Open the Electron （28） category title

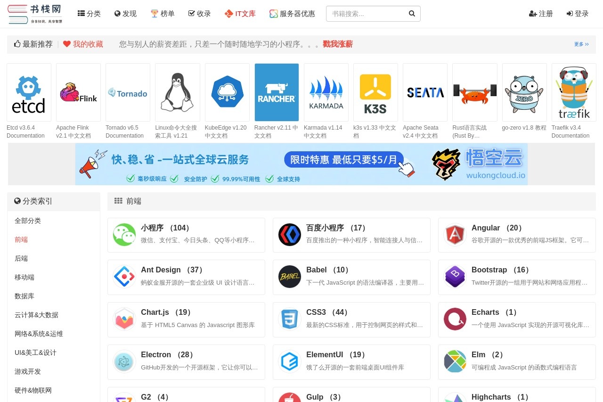tap(169, 355)
